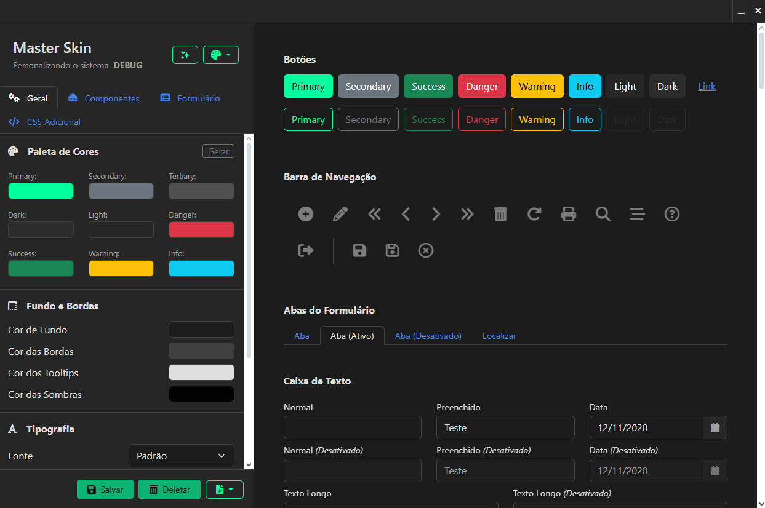Screen dimensions: 765x508
Task: Click the add (plus) navigation icon
Action: pos(306,214)
